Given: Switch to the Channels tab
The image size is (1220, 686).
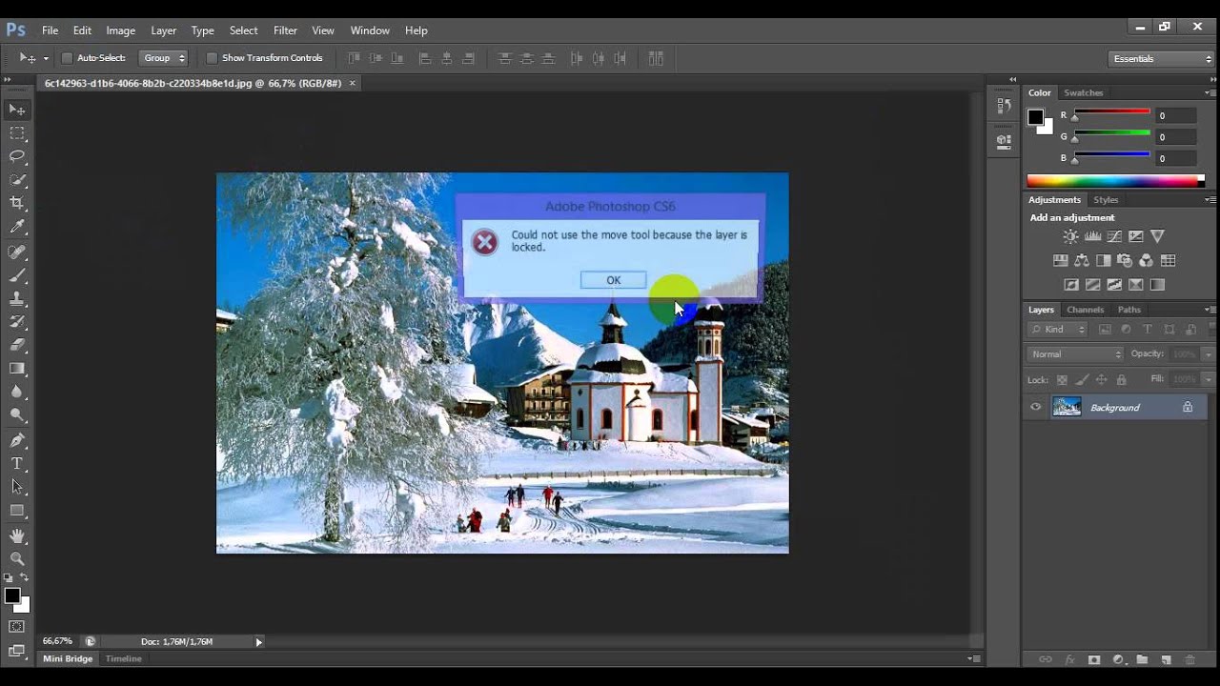Looking at the screenshot, I should point(1085,310).
